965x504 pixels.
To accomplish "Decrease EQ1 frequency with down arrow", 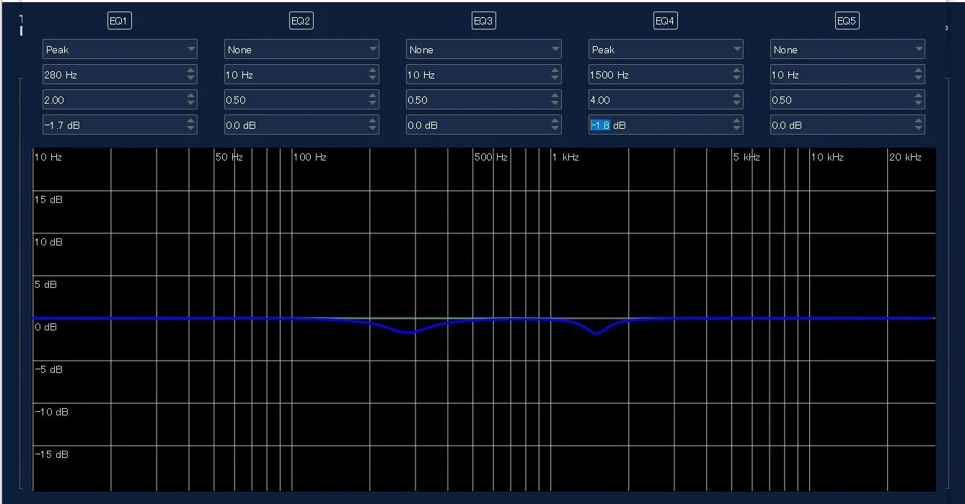I will (191, 79).
